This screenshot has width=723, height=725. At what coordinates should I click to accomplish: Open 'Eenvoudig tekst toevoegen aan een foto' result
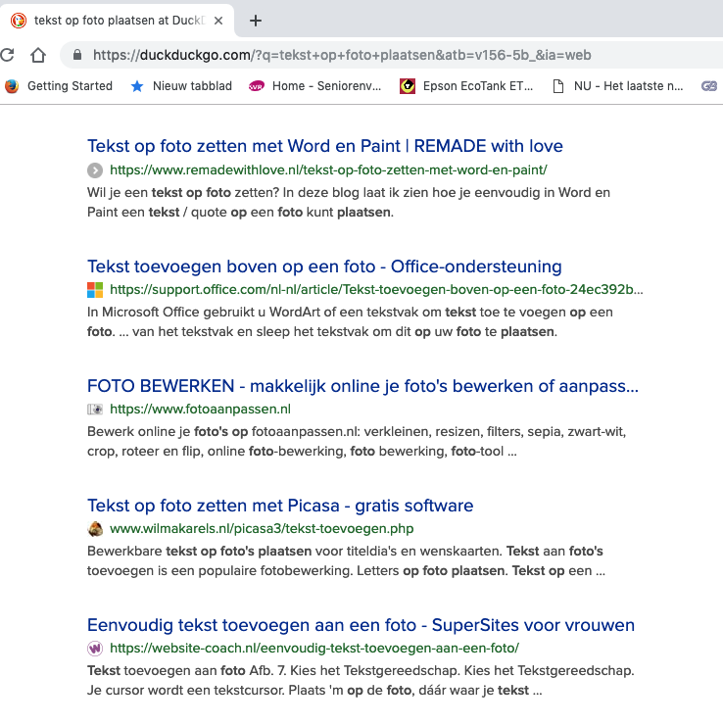tap(361, 625)
